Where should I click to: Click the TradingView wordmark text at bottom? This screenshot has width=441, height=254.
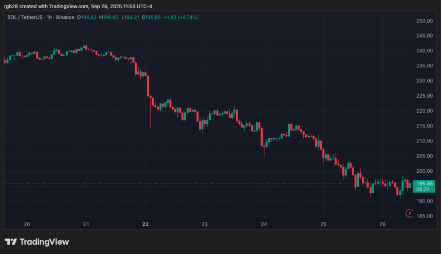point(45,242)
